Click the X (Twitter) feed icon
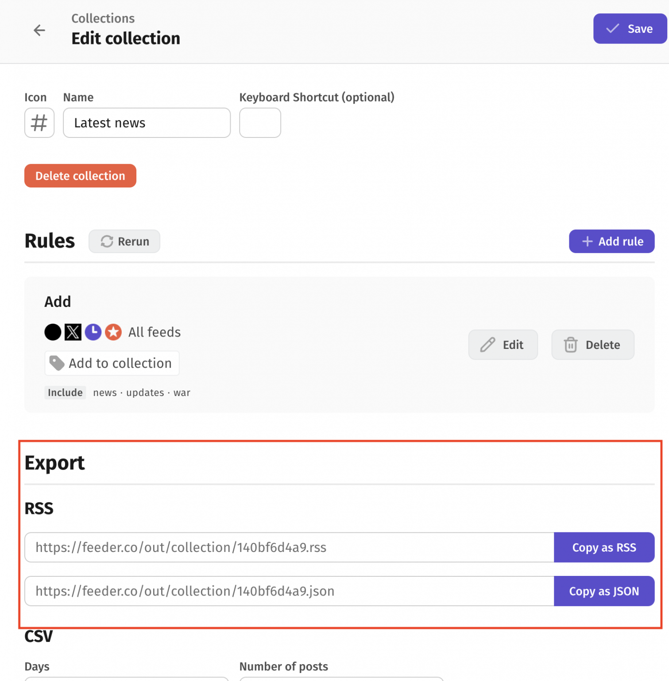Viewport: 669px width, 681px height. [73, 332]
